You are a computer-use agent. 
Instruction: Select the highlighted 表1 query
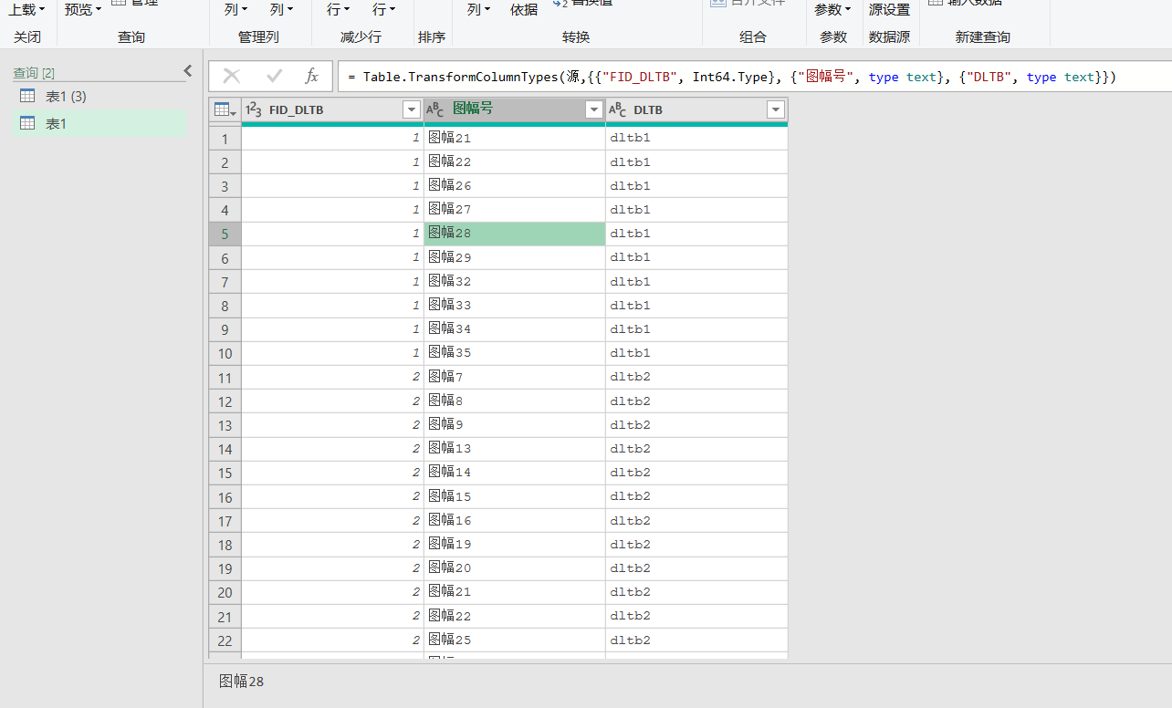coord(99,123)
